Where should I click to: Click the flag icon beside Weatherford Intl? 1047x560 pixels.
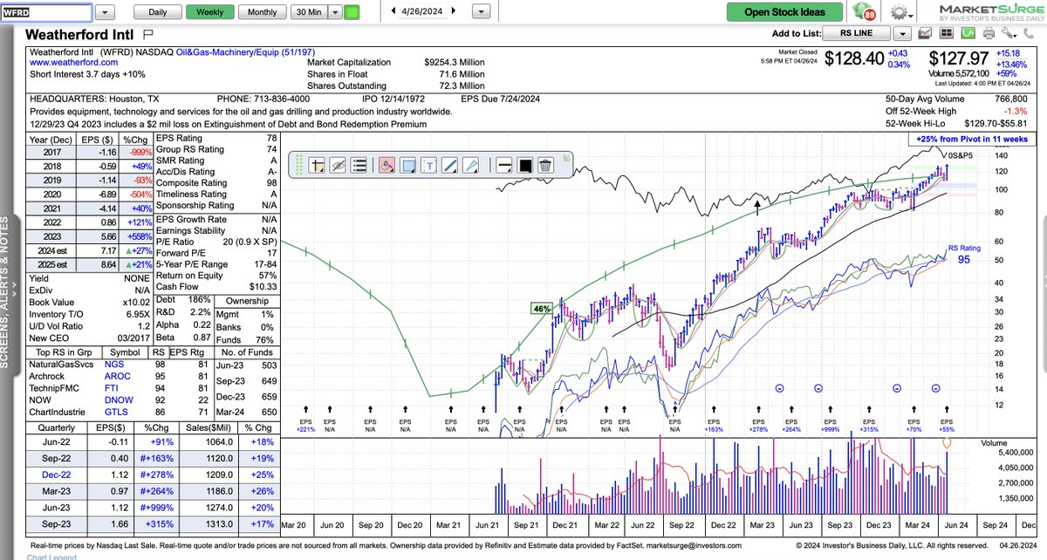click(148, 34)
